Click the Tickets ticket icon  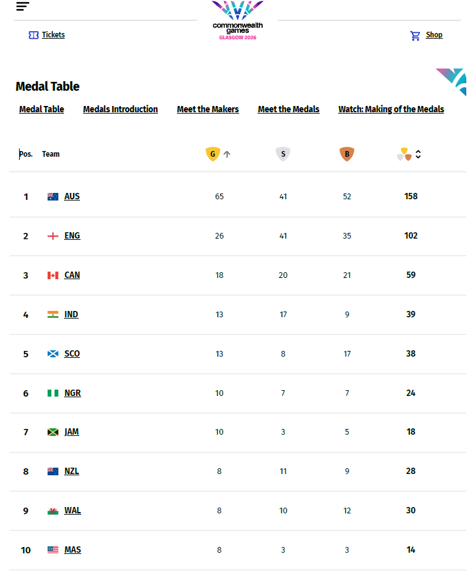coord(34,35)
